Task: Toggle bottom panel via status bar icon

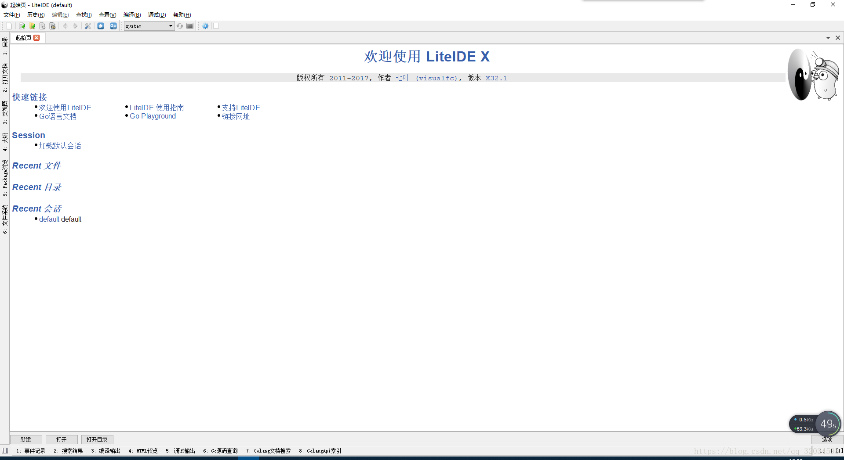Action: point(5,450)
